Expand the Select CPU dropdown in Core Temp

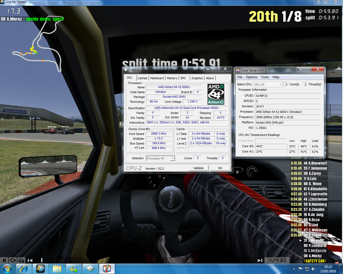268,85
